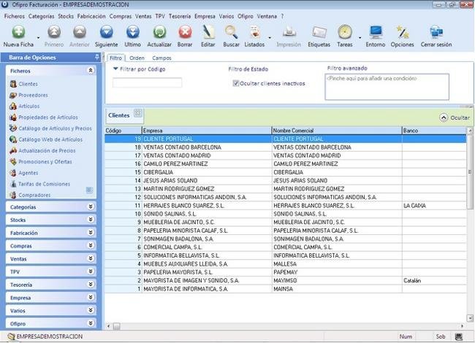Launch the Buscar magnifier tool

tap(231, 33)
